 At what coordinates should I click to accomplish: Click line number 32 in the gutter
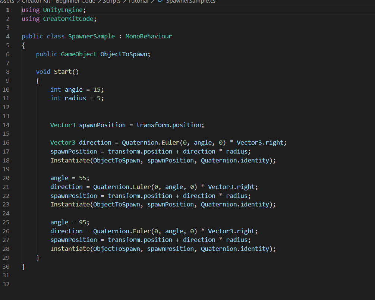click(x=6, y=284)
